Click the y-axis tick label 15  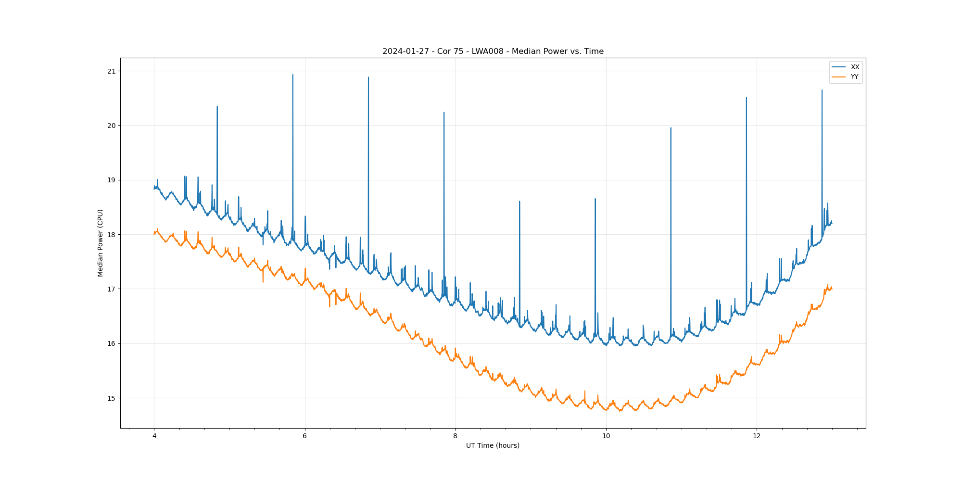tap(112, 398)
